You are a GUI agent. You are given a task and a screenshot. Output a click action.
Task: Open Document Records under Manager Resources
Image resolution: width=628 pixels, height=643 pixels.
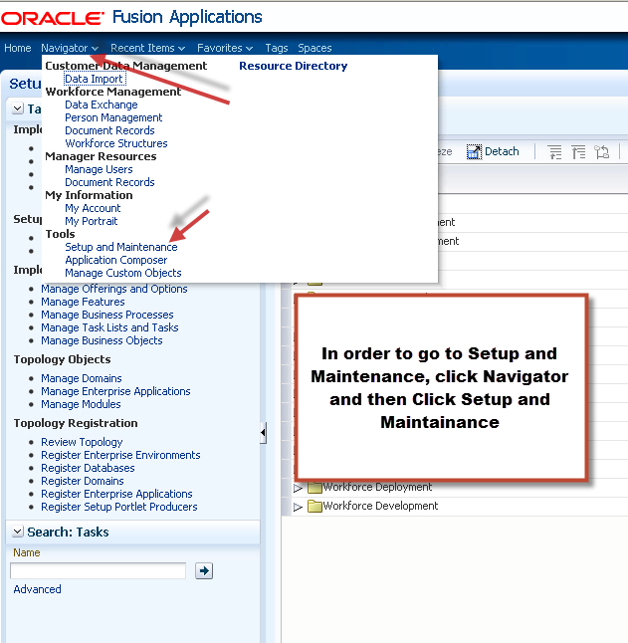pos(109,182)
